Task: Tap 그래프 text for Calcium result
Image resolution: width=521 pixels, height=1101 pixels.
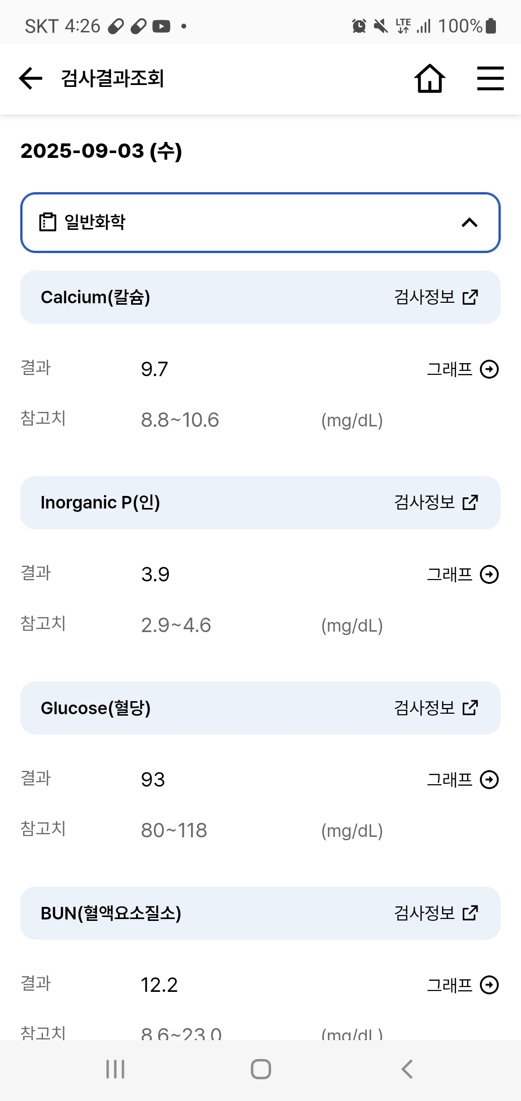Action: (450, 369)
